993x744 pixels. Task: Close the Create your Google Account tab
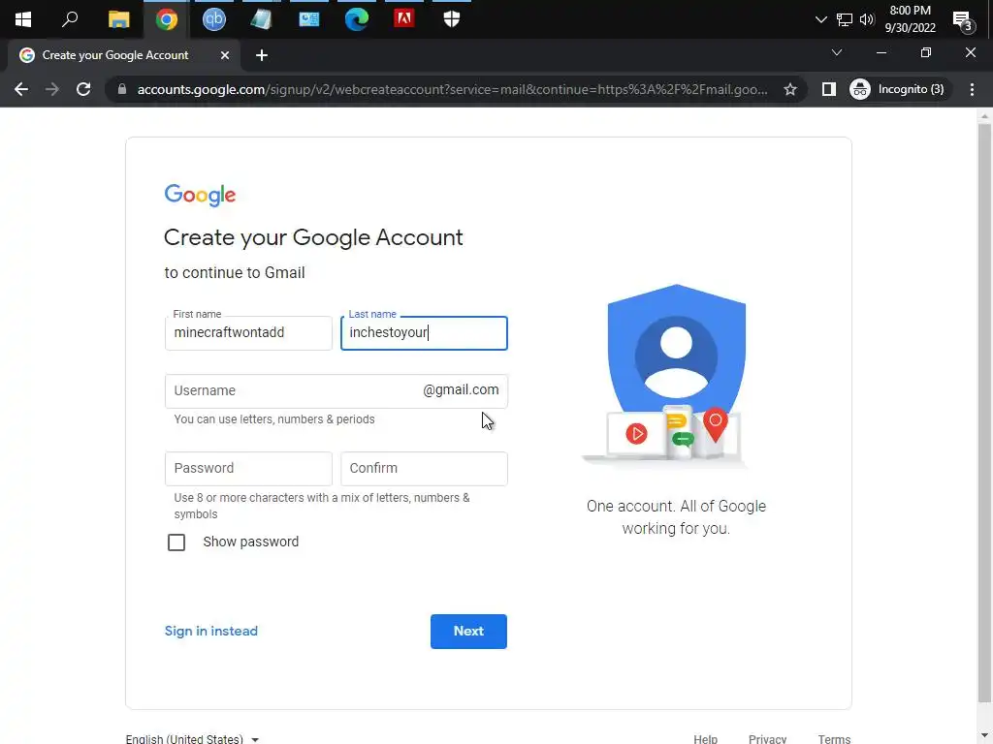224,55
